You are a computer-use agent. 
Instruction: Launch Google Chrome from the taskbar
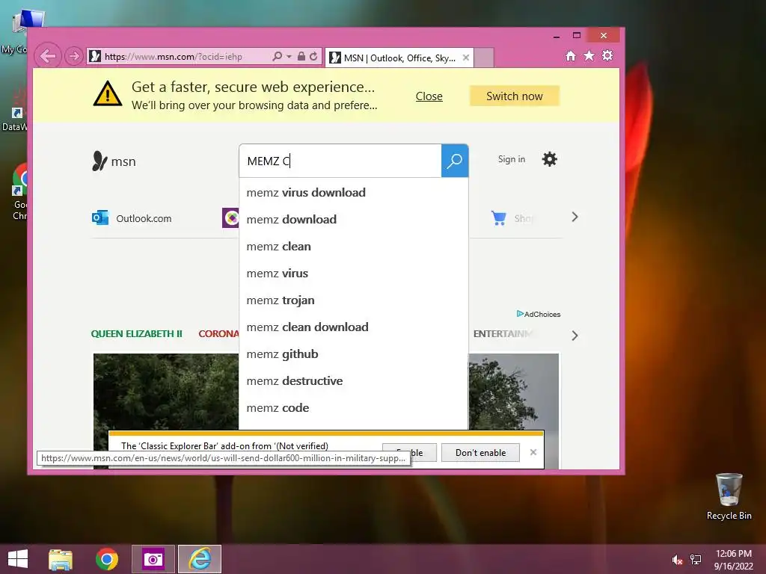[106, 559]
